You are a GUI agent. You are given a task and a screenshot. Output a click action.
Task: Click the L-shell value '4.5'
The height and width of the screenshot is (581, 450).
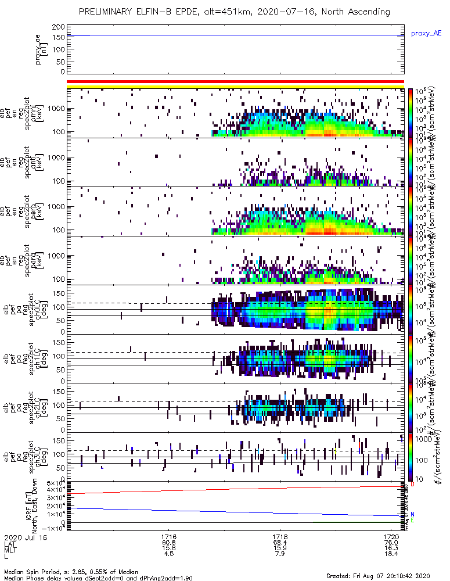point(168,554)
